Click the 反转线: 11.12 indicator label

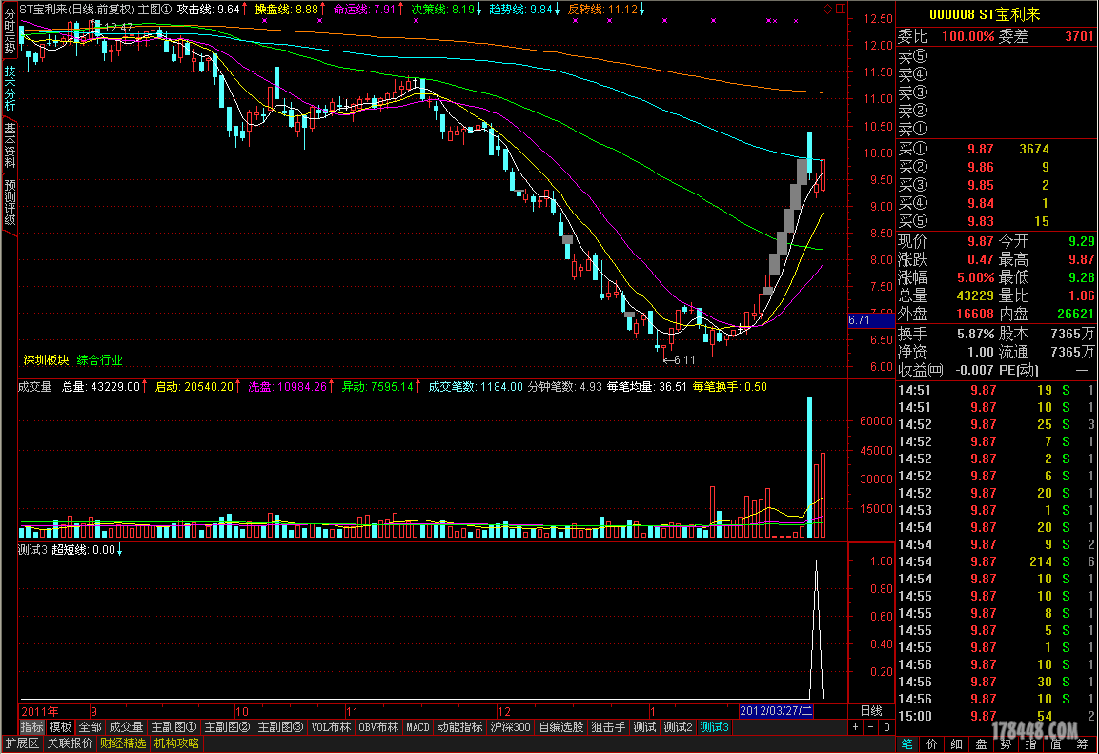[606, 10]
